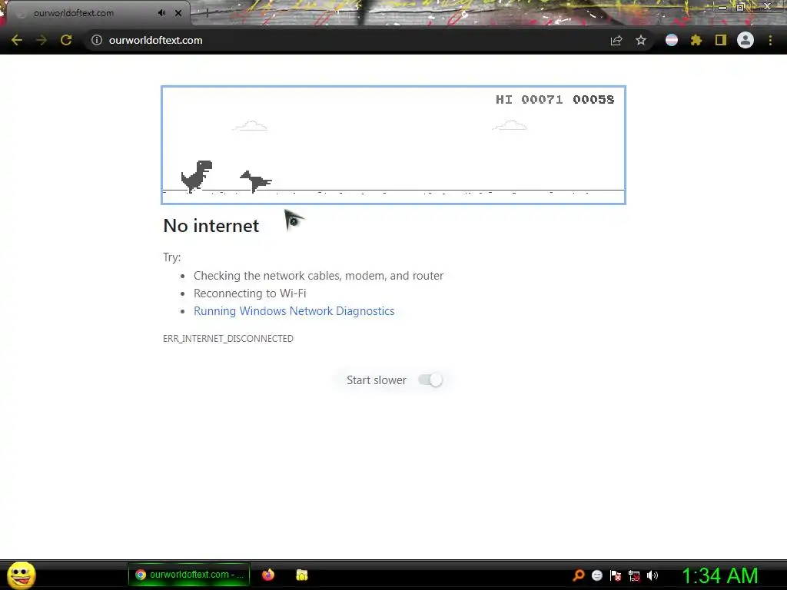The width and height of the screenshot is (787, 590).
Task: Close the ourworldoftext.com tab
Action: [x=178, y=13]
